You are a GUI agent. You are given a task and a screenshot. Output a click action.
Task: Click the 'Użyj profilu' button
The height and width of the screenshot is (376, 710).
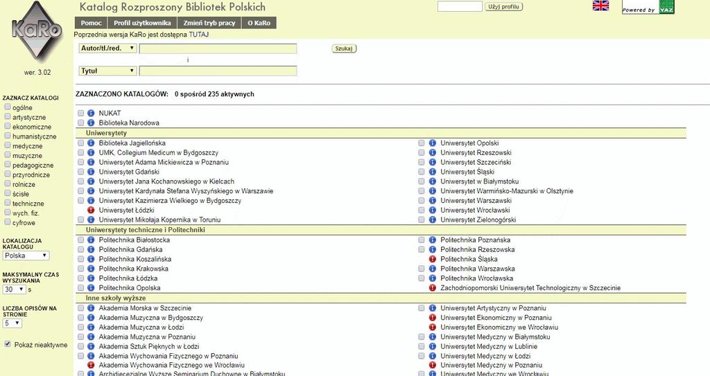pos(504,7)
